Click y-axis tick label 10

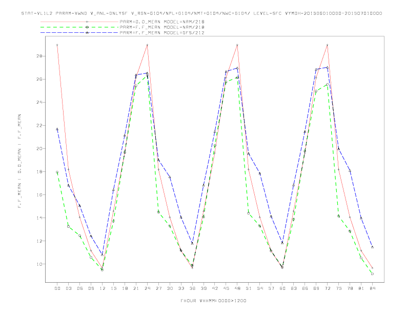point(38,264)
